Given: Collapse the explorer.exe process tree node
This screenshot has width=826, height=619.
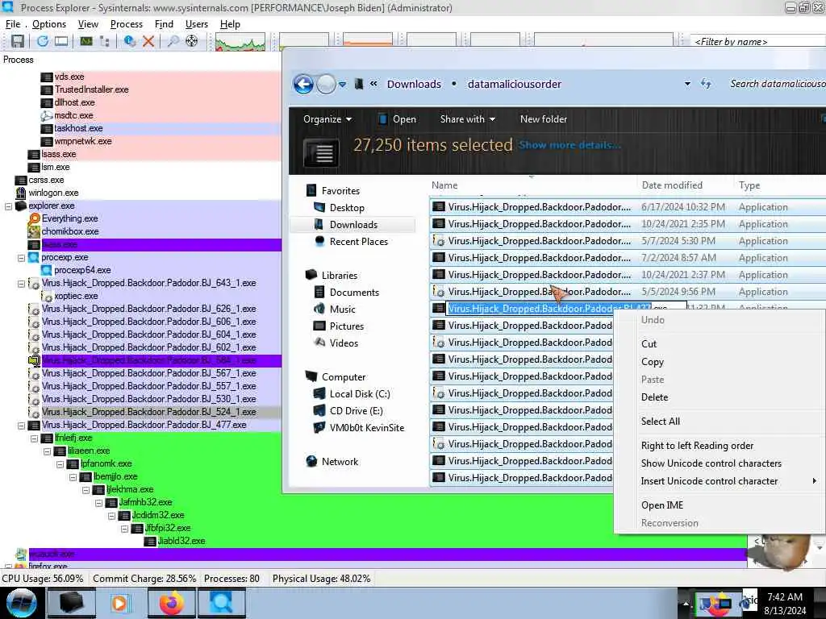Looking at the screenshot, I should tap(8, 206).
